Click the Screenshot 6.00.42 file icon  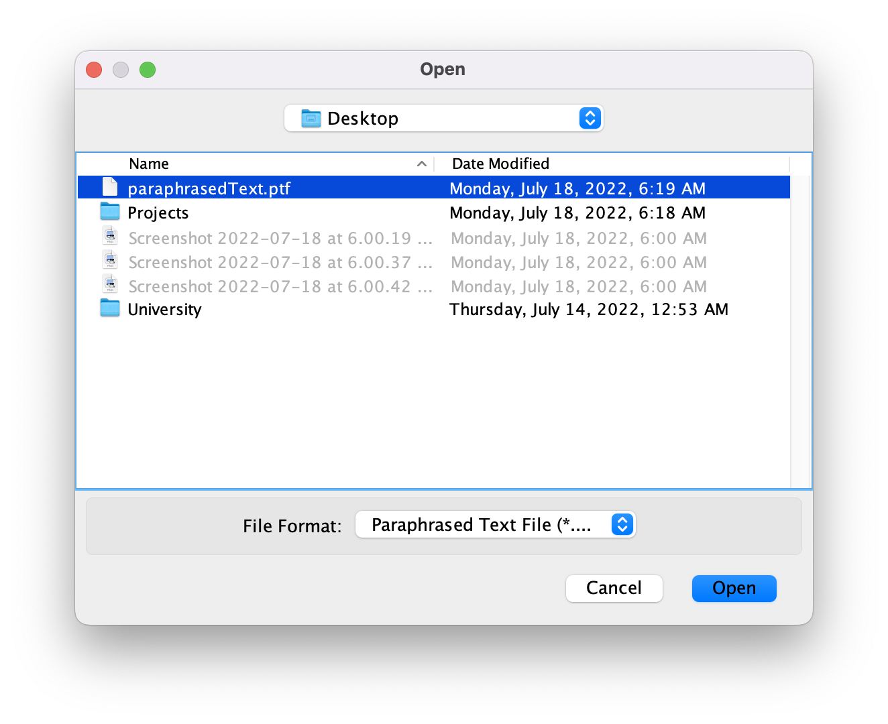[x=110, y=284]
